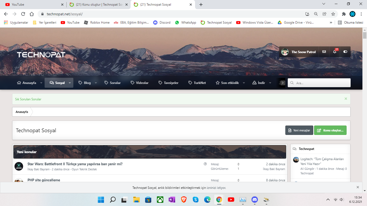The height and width of the screenshot is (206, 367).
Task: Open the tab search dropdown arrow
Action: (x=324, y=4)
